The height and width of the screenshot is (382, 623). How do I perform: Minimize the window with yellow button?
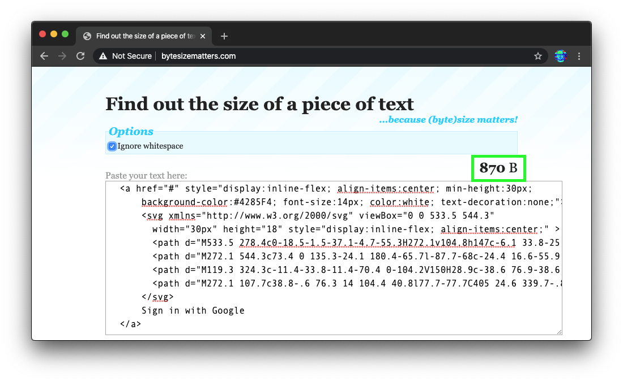[54, 34]
